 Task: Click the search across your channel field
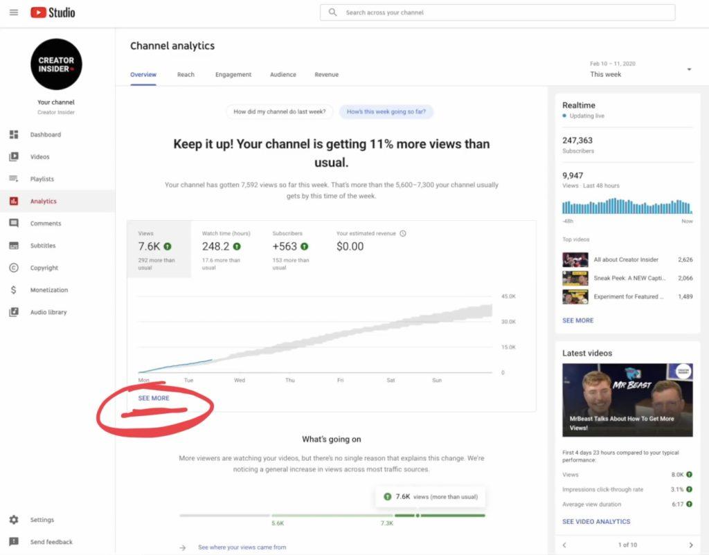(x=497, y=12)
